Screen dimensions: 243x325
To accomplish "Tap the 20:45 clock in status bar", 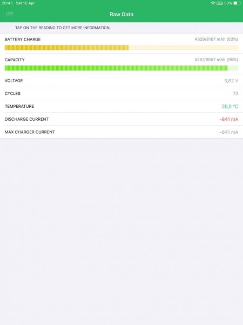I will [x=7, y=3].
